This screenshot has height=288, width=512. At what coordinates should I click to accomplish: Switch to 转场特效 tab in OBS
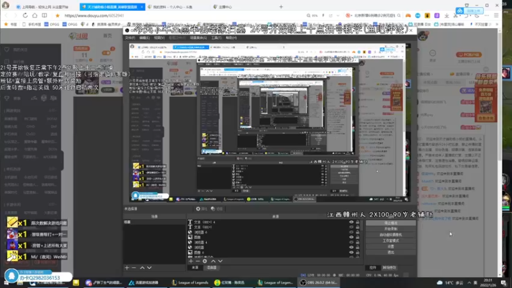[389, 268]
